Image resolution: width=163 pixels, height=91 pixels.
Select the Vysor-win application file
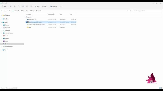point(51,19)
